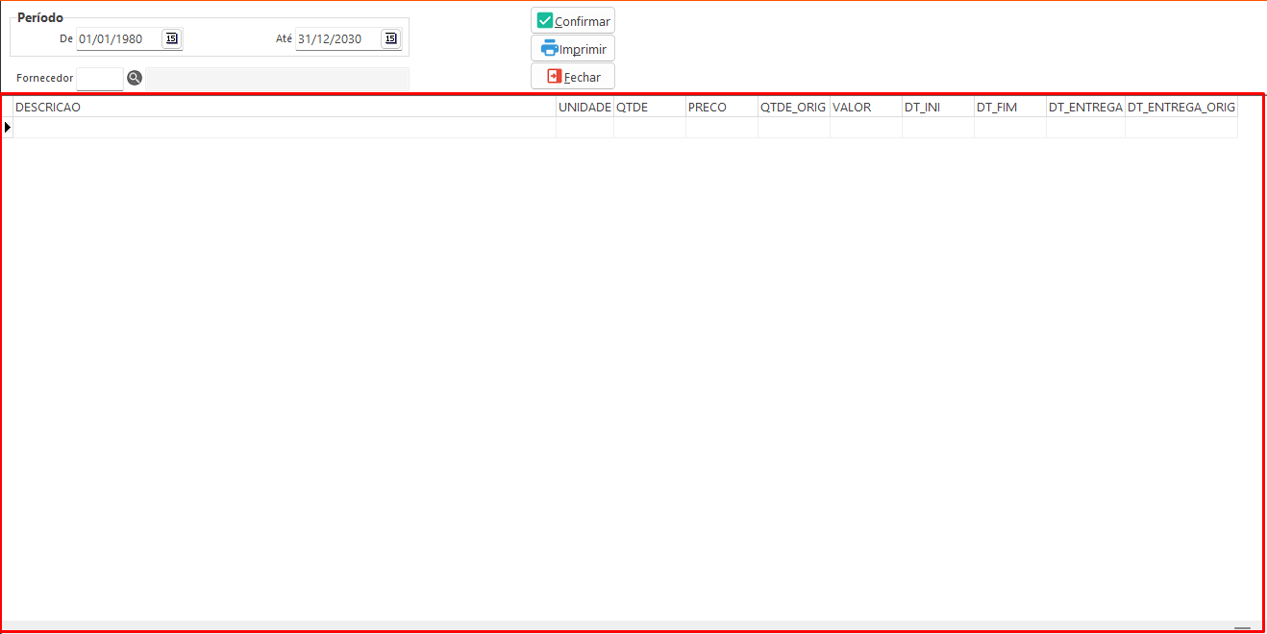Close the window with Fechar
The image size is (1267, 634).
coord(573,77)
